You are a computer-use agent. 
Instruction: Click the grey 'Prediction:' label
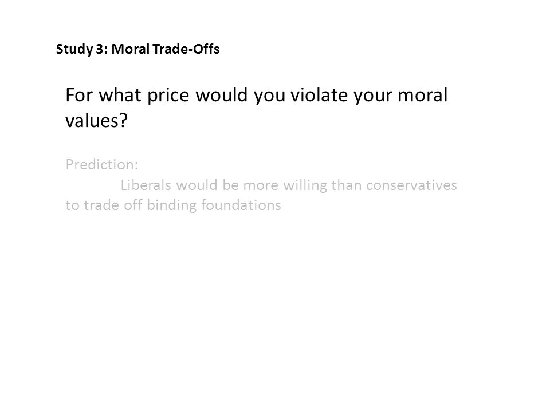(102, 164)
